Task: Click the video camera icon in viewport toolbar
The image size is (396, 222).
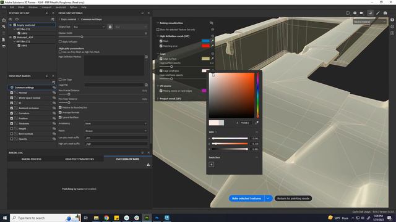Action: tap(361, 13)
